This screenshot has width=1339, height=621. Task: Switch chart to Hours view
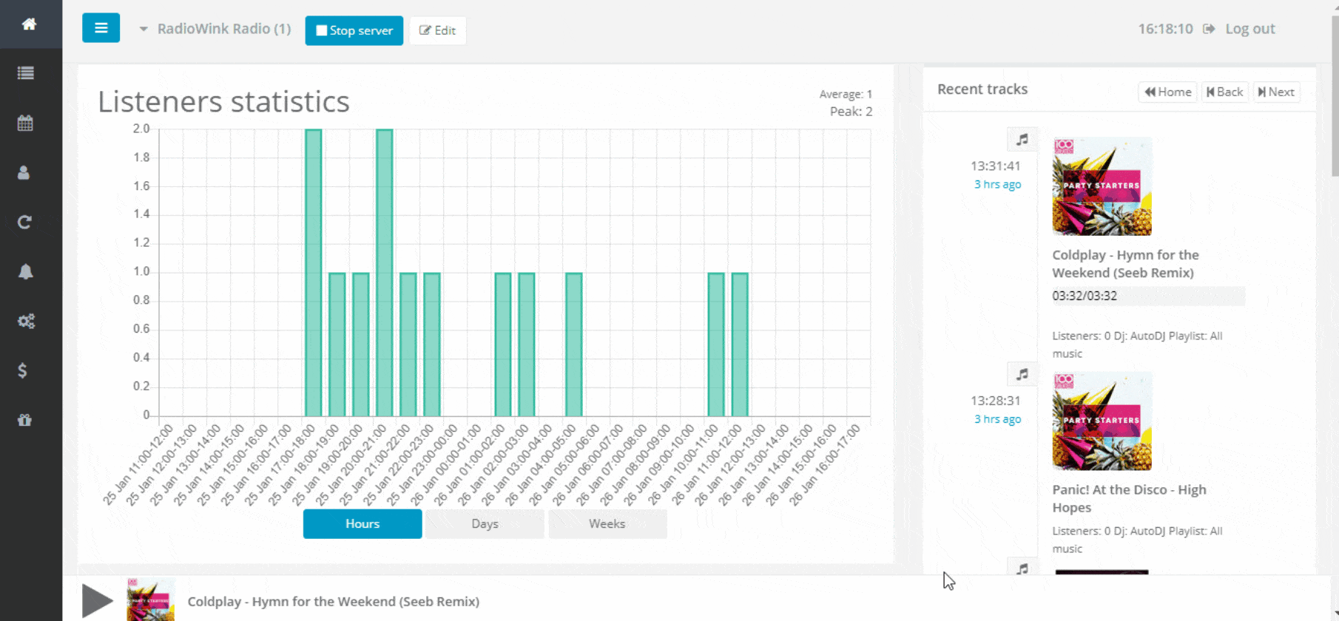(x=362, y=523)
